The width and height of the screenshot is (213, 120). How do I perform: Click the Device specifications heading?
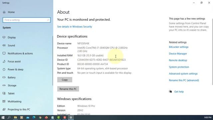pos(72,36)
